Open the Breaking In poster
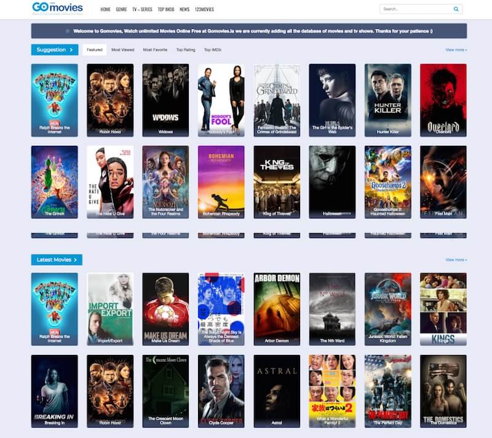The width and height of the screenshot is (492, 438). coord(55,391)
